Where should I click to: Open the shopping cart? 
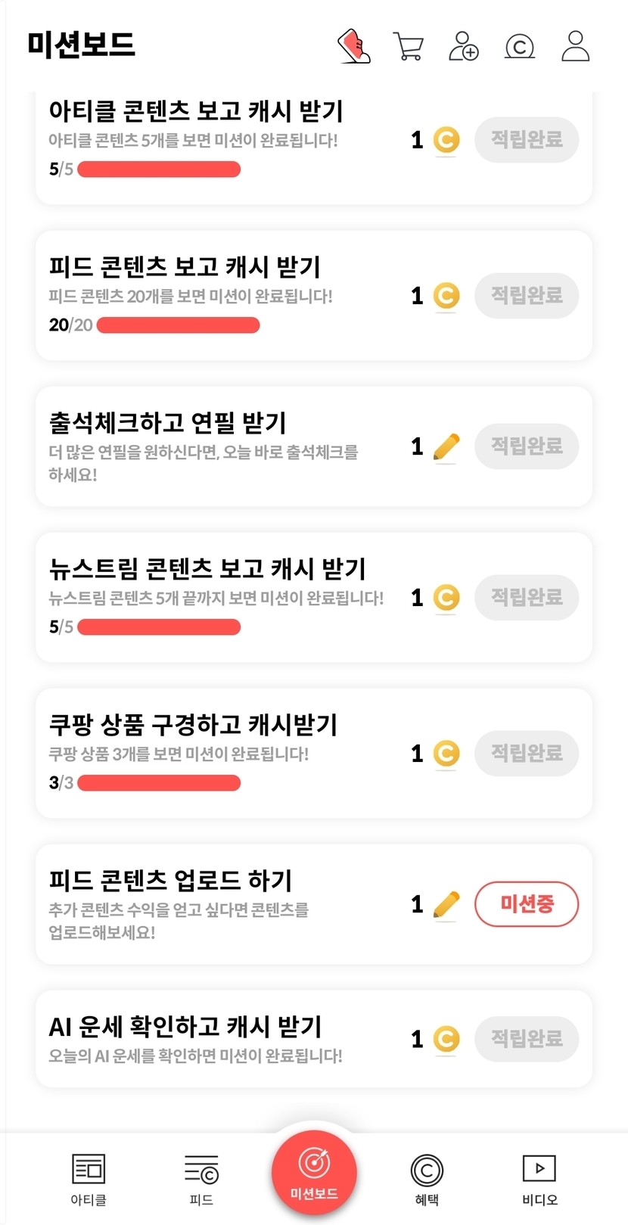point(408,46)
